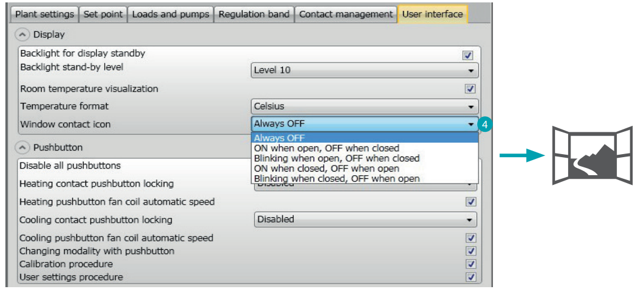Image resolution: width=635 pixels, height=295 pixels.
Task: Disable Changing modality with pushbutton checkbox
Action: click(471, 251)
